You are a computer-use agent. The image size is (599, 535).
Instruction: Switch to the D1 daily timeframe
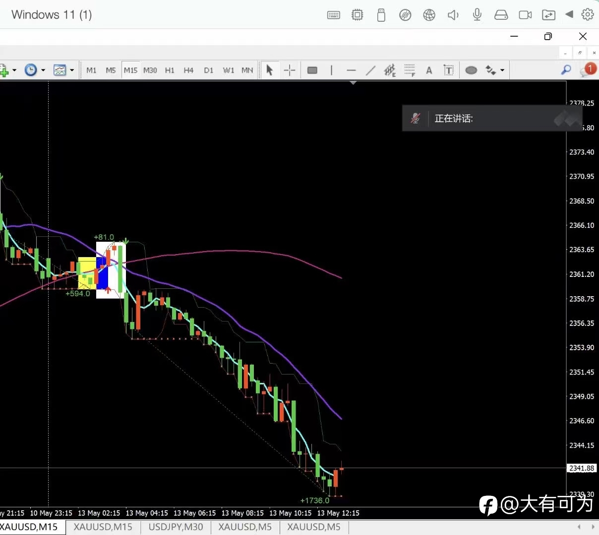coord(209,70)
